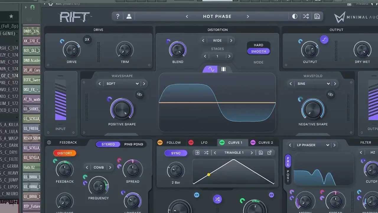Toggle the Feedback section power button

[49, 143]
